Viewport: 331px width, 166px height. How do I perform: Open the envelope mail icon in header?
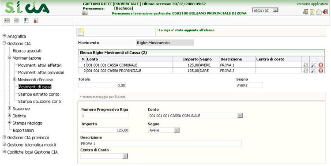[x=319, y=12]
